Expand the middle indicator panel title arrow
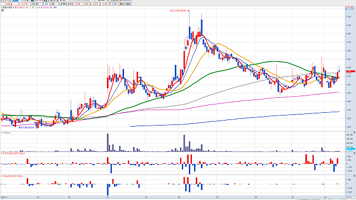The width and height of the screenshot is (356, 200). 2,153
